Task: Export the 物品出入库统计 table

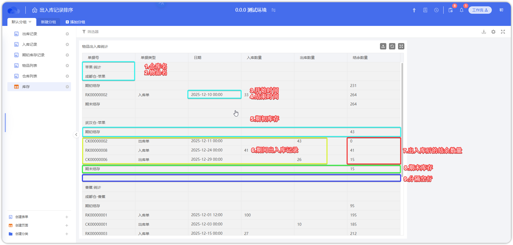Action: (x=383, y=46)
